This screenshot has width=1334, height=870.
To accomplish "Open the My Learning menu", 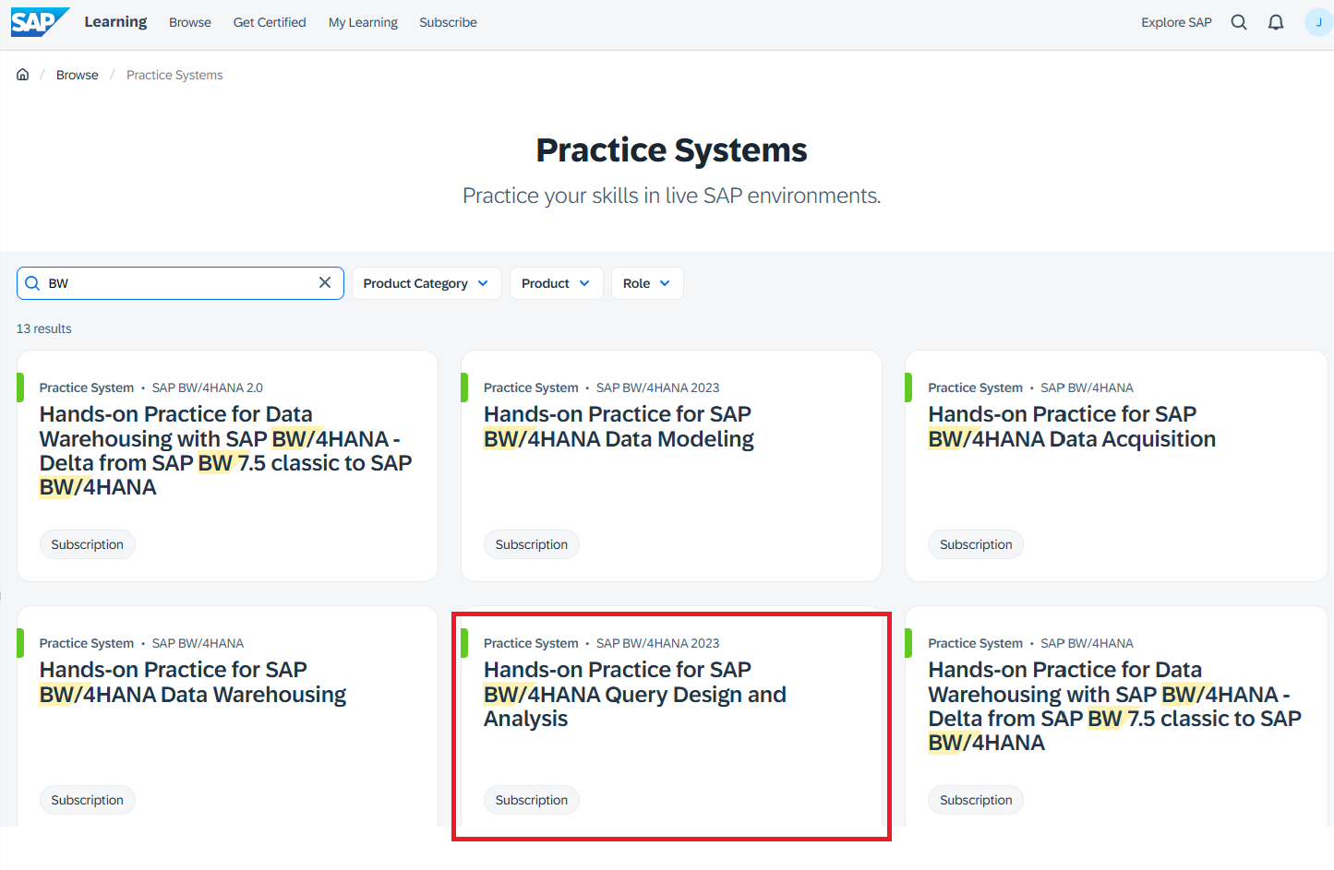I will coord(363,22).
